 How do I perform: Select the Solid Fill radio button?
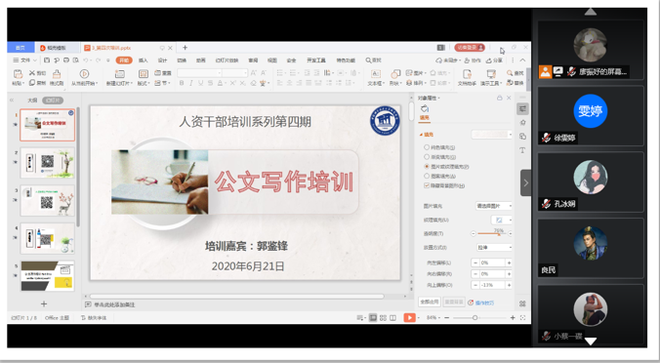(427, 147)
